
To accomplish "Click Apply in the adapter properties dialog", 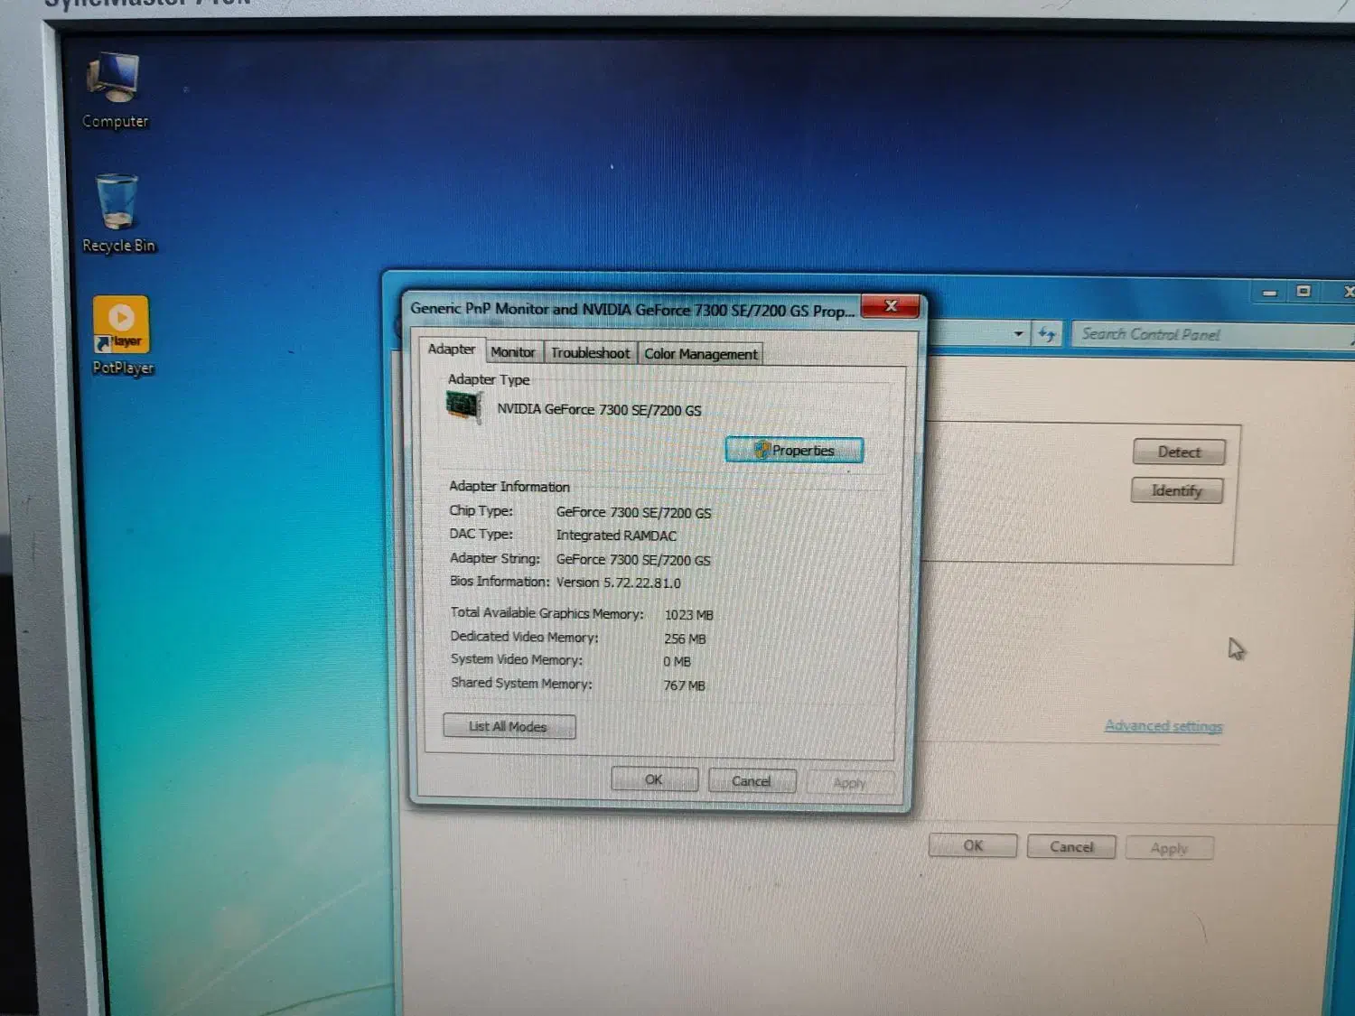I will pos(849,783).
